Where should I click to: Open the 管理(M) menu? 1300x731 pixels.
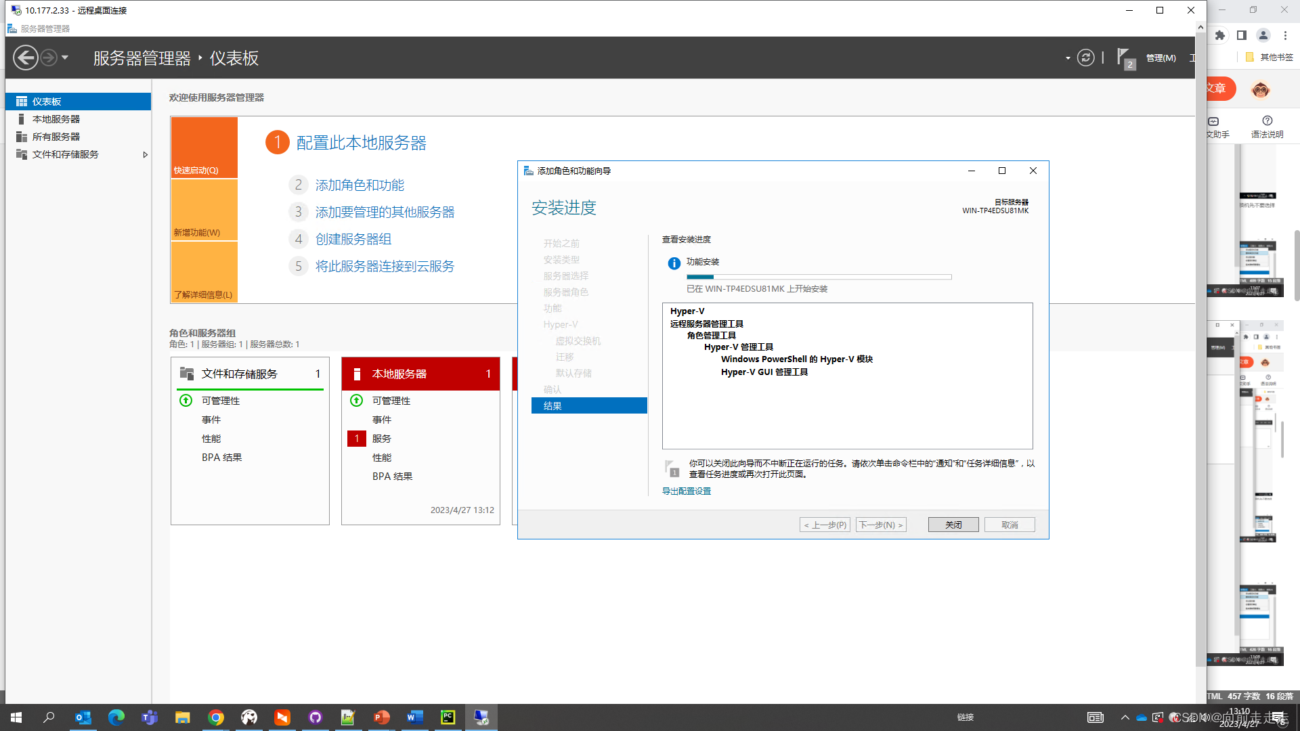(x=1161, y=58)
